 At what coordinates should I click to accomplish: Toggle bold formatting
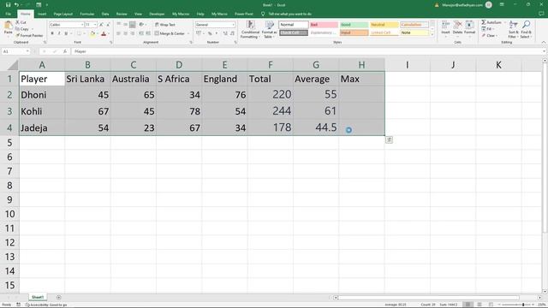52,33
